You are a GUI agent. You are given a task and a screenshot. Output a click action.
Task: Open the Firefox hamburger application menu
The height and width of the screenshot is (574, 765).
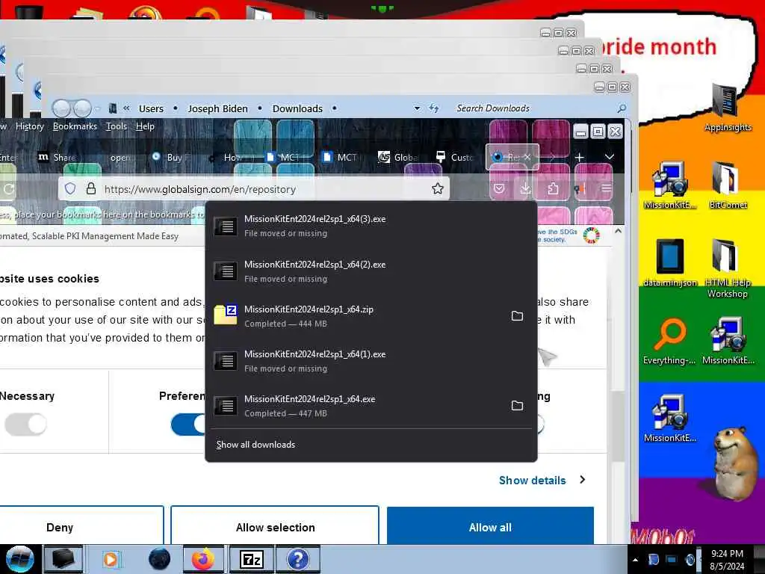pyautogui.click(x=607, y=188)
